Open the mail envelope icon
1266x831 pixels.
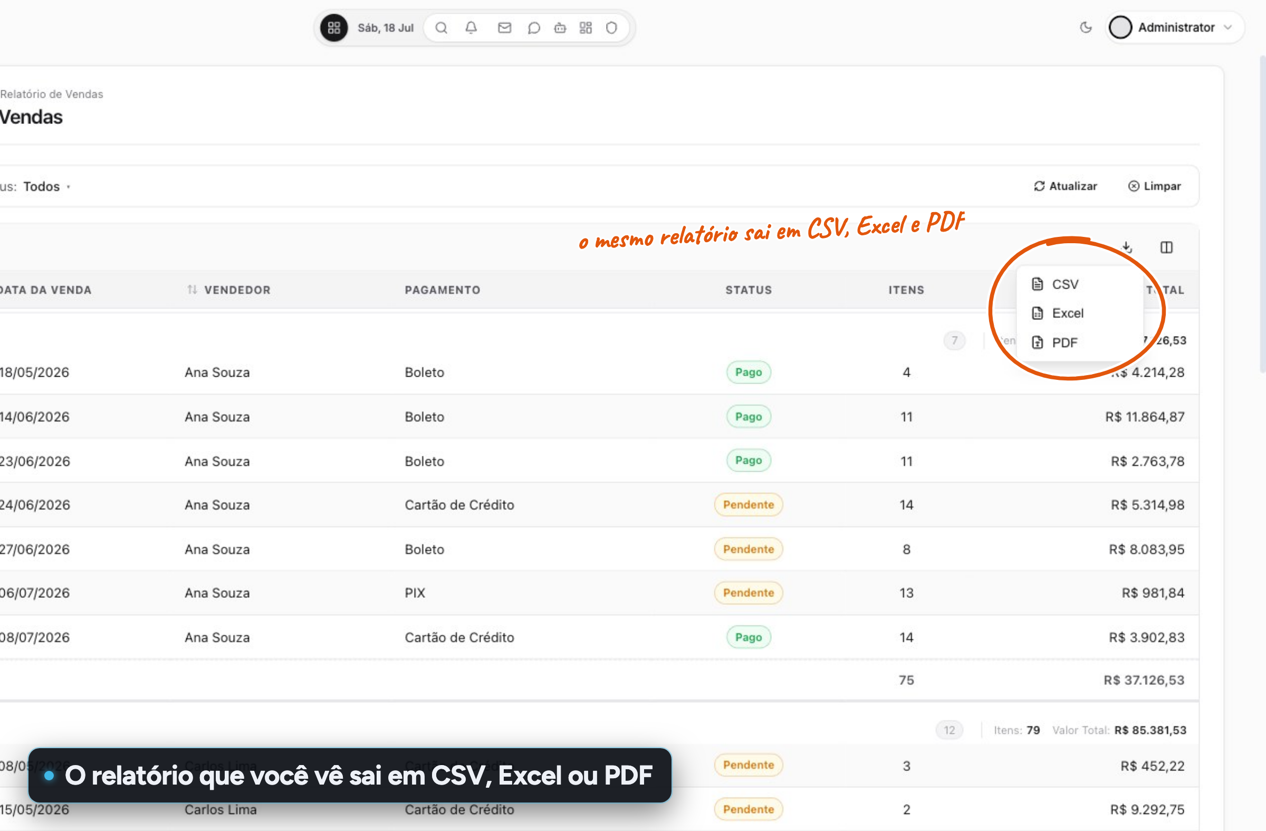(x=504, y=27)
